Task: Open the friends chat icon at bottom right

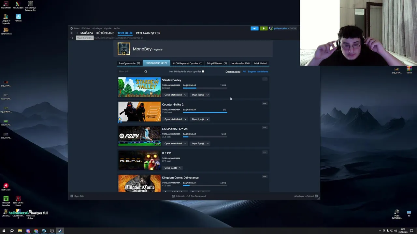Action: point(316,196)
